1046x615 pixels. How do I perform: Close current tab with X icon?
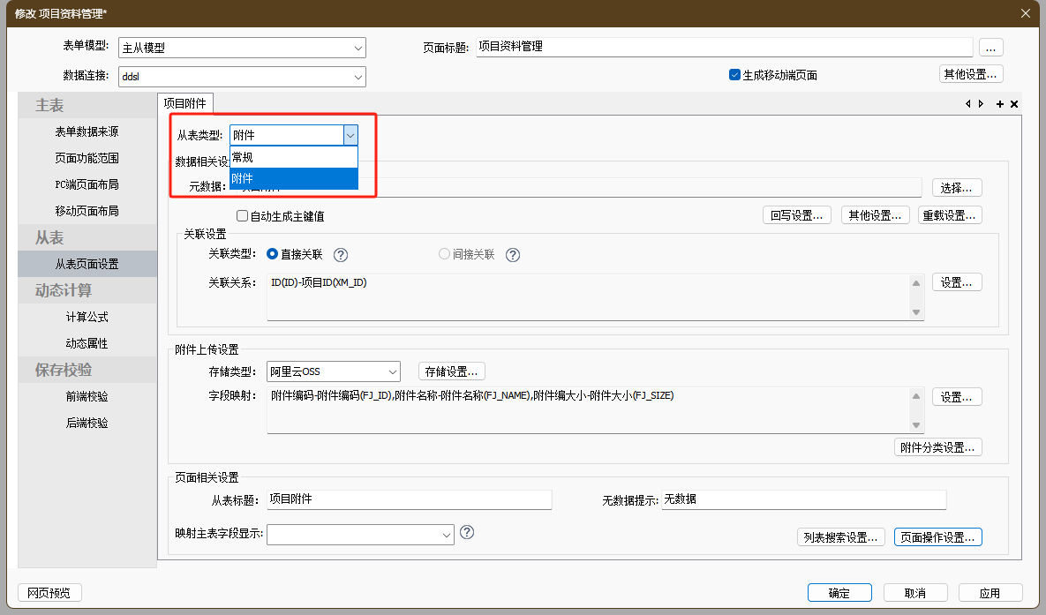coord(1014,104)
